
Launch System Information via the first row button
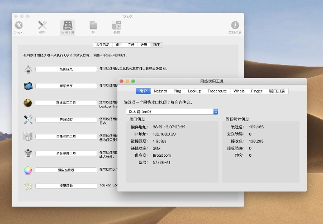point(66,69)
